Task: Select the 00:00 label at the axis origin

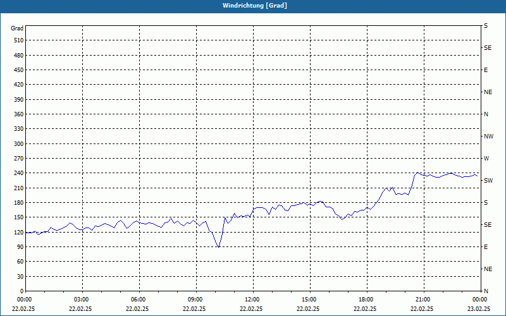Action: click(25, 299)
